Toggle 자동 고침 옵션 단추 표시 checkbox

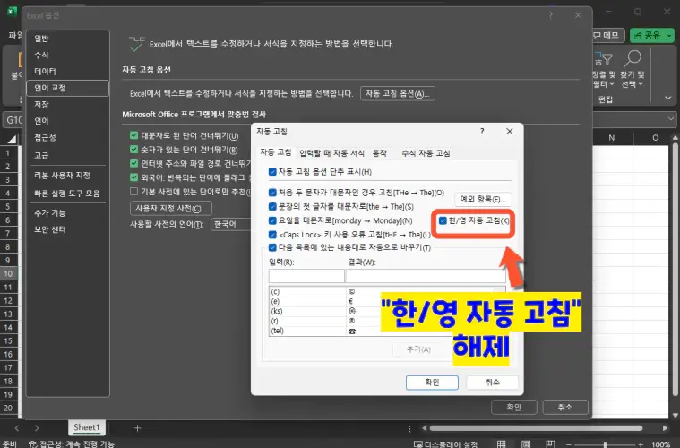[x=272, y=172]
